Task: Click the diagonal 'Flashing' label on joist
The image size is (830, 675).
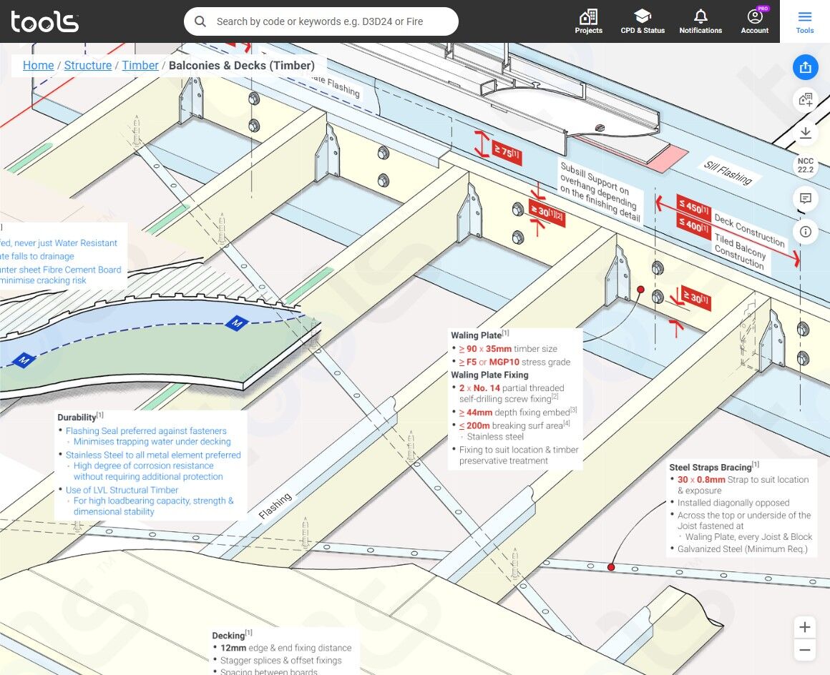Action: (x=275, y=506)
